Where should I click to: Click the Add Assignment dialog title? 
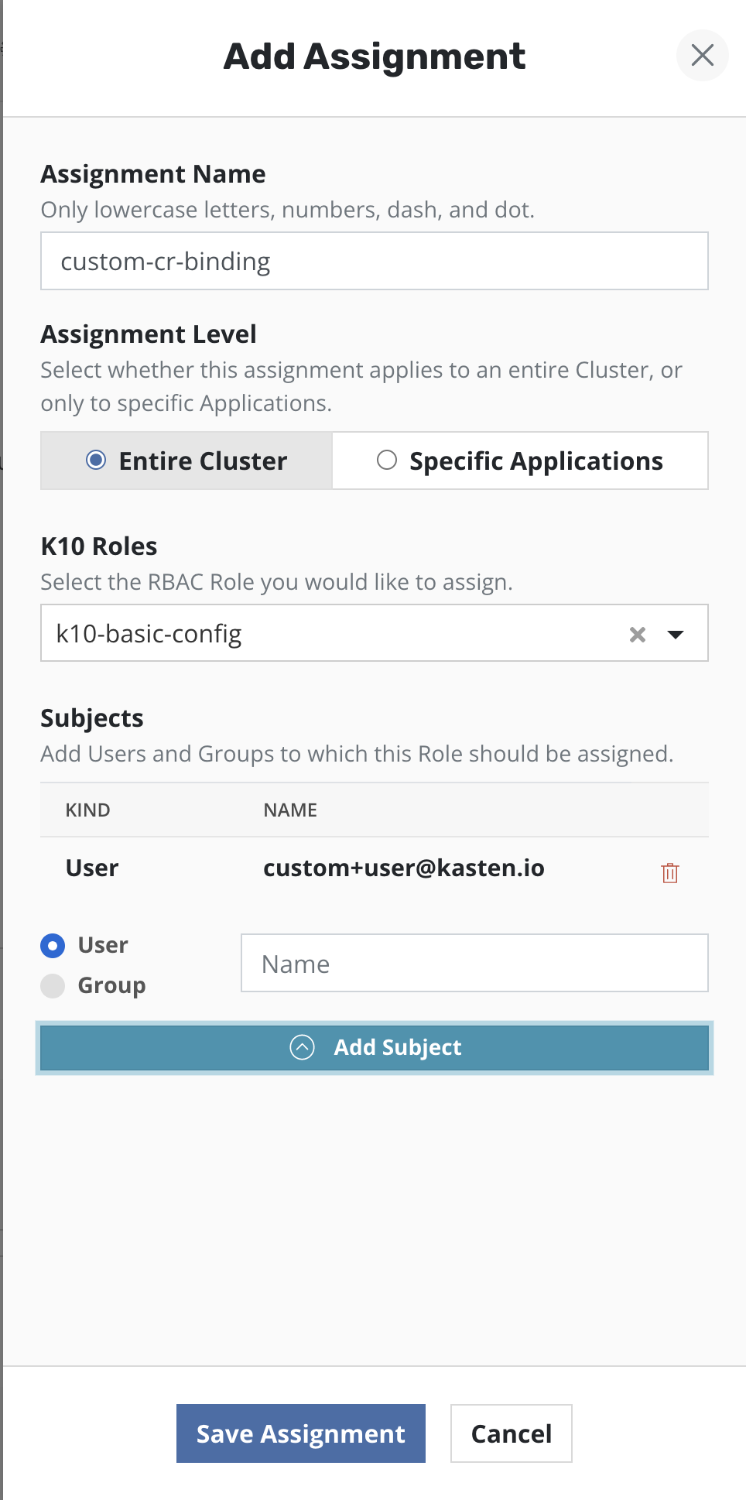[x=374, y=57]
